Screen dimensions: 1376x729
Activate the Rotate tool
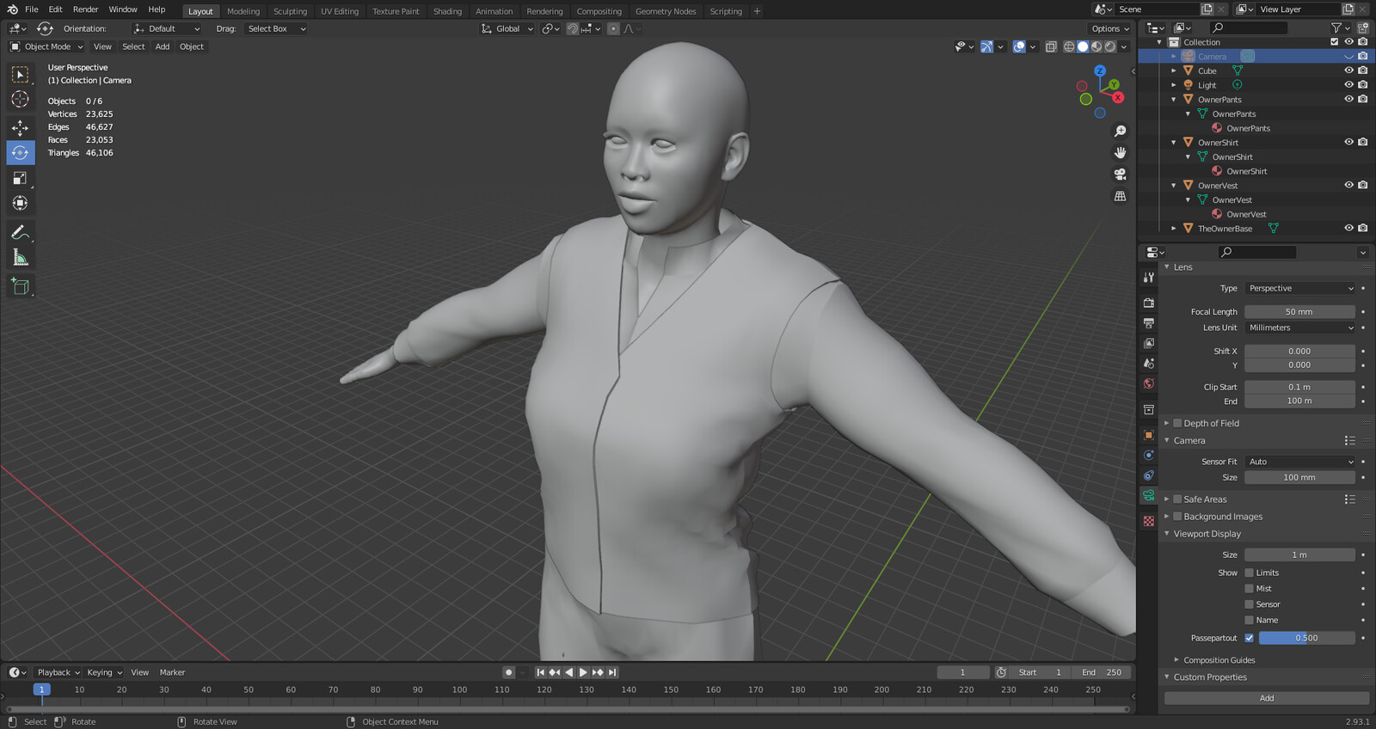coord(21,153)
